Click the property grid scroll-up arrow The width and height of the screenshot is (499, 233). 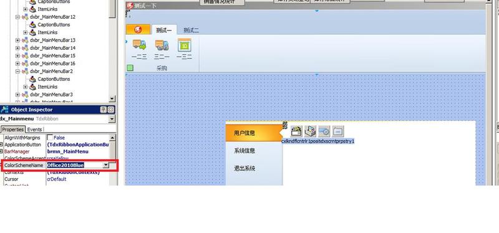tap(112, 138)
